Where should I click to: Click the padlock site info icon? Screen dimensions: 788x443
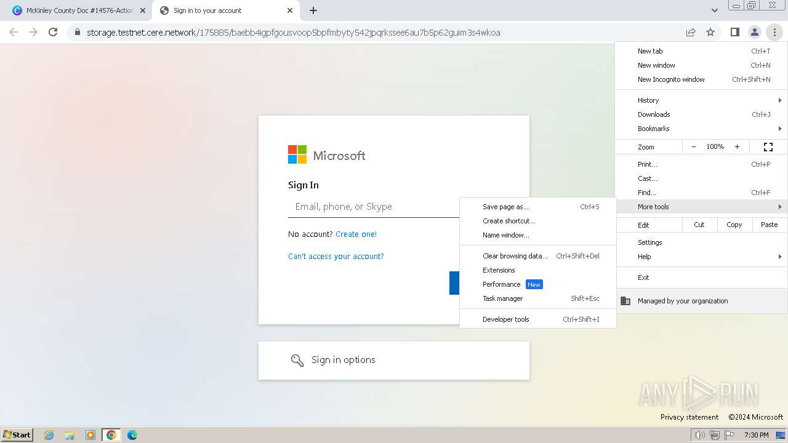[78, 32]
